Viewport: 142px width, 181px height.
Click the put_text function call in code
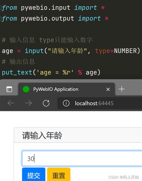click(x=17, y=73)
